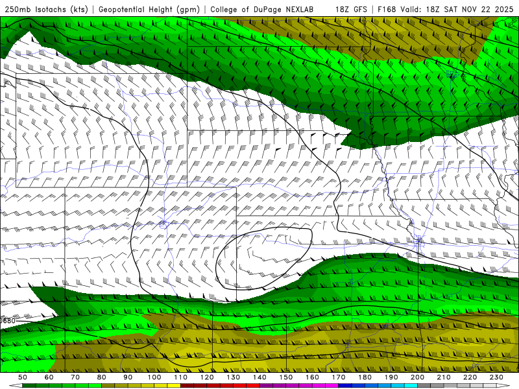Click the 210 value on the color scale
Viewport: 519px width, 389px height.
pyautogui.click(x=444, y=377)
